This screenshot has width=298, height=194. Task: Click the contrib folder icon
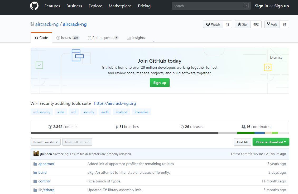tap(35, 181)
